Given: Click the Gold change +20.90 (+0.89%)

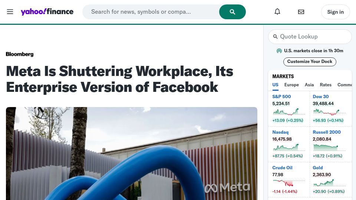Looking at the screenshot, I should (329, 191).
